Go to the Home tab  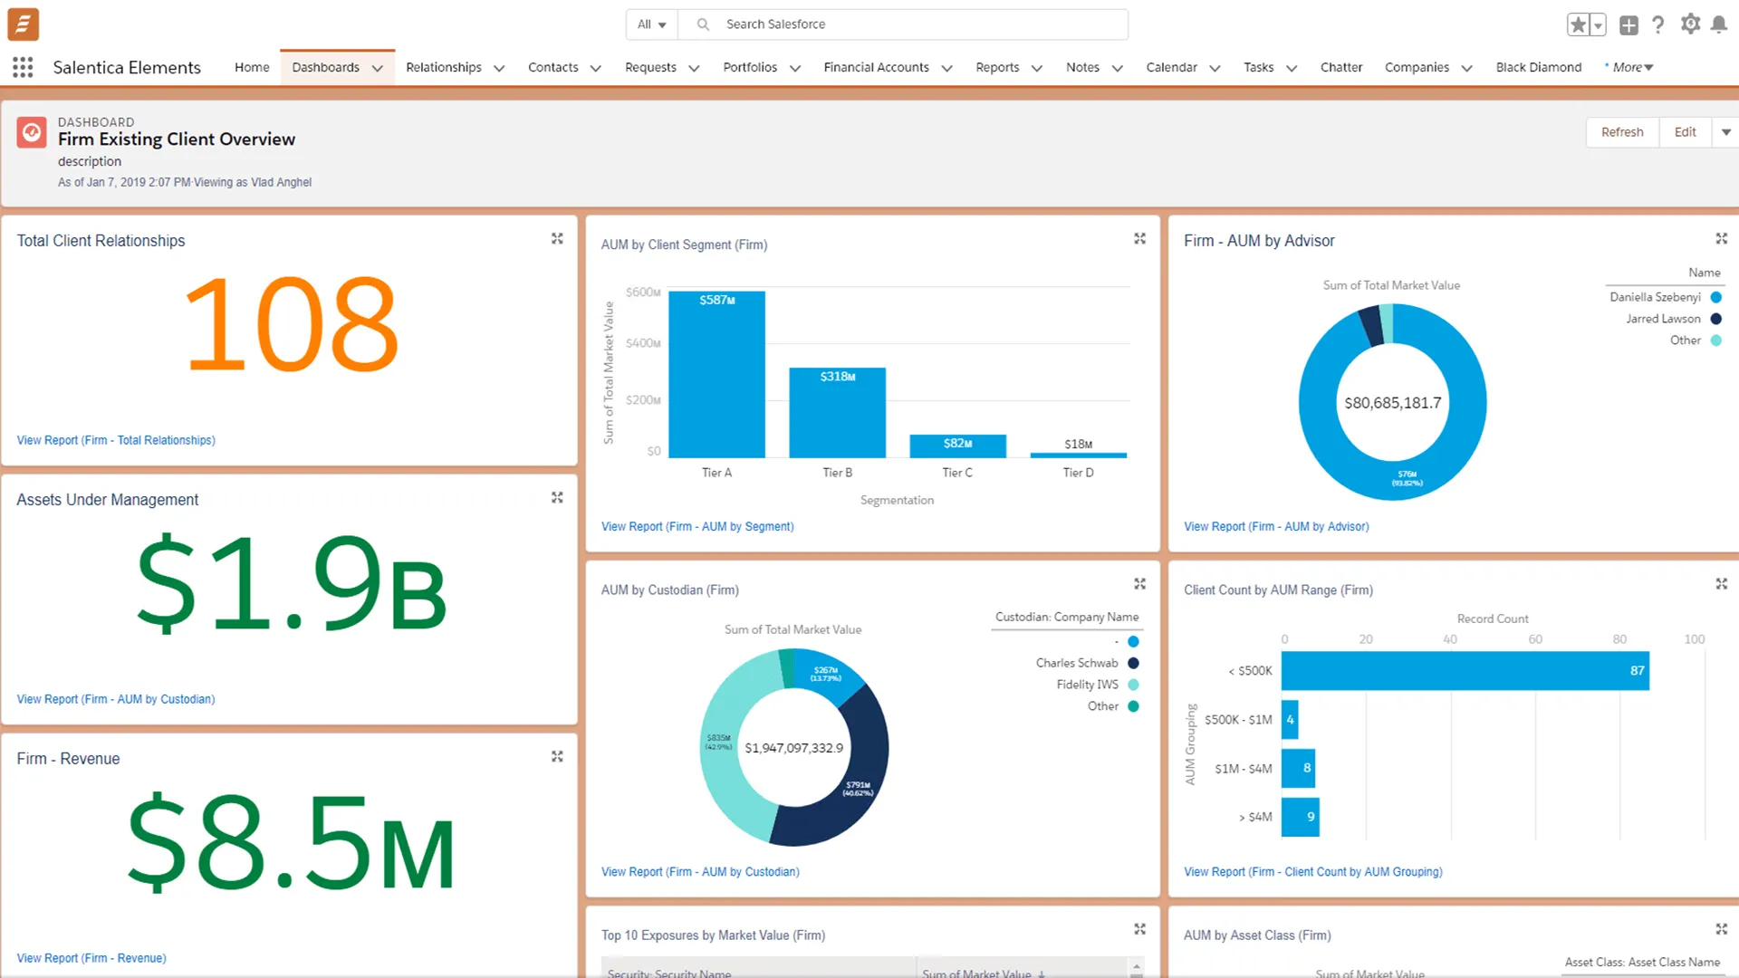coord(252,67)
